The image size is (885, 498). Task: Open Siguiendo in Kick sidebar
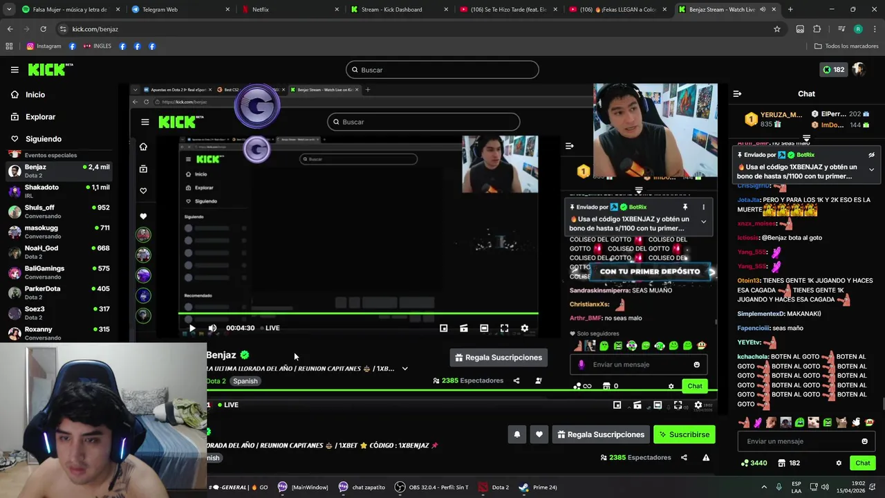[x=43, y=139]
